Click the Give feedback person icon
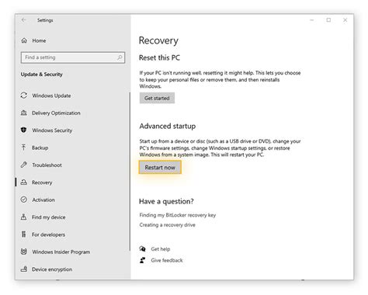Image resolution: width=368 pixels, height=295 pixels. pyautogui.click(x=142, y=260)
